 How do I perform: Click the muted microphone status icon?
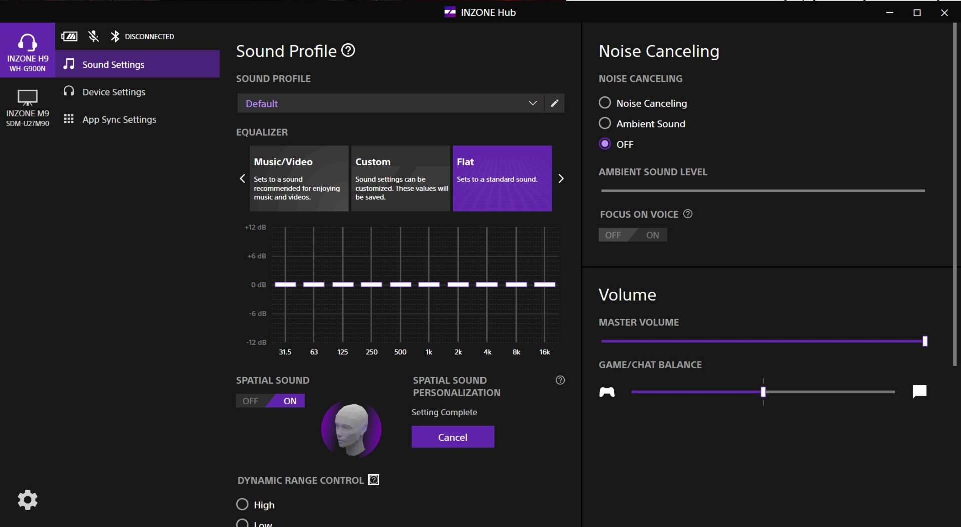point(92,36)
